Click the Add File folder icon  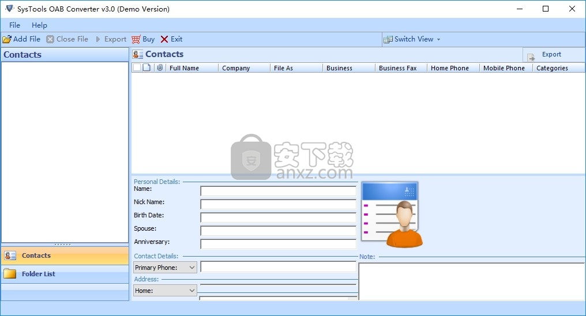(7, 39)
